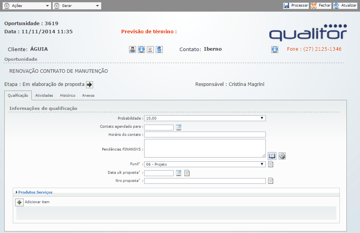Click the contact name Iberno

point(213,49)
